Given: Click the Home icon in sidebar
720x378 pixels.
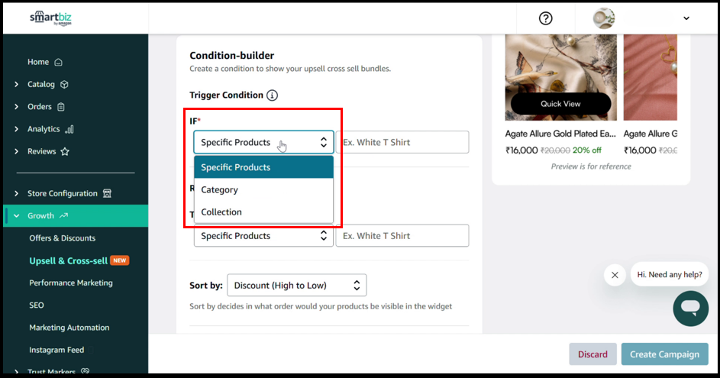Looking at the screenshot, I should coord(59,63).
